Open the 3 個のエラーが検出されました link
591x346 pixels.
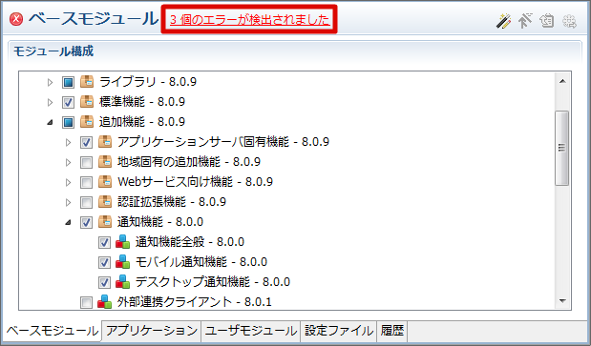click(250, 20)
